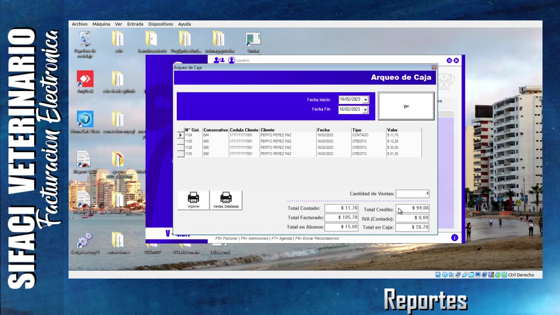Click the Total en Caja value field
560x315 pixels.
click(413, 227)
